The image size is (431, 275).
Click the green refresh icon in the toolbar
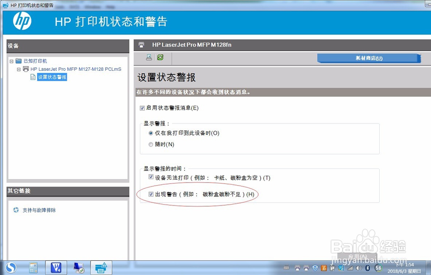point(160,57)
